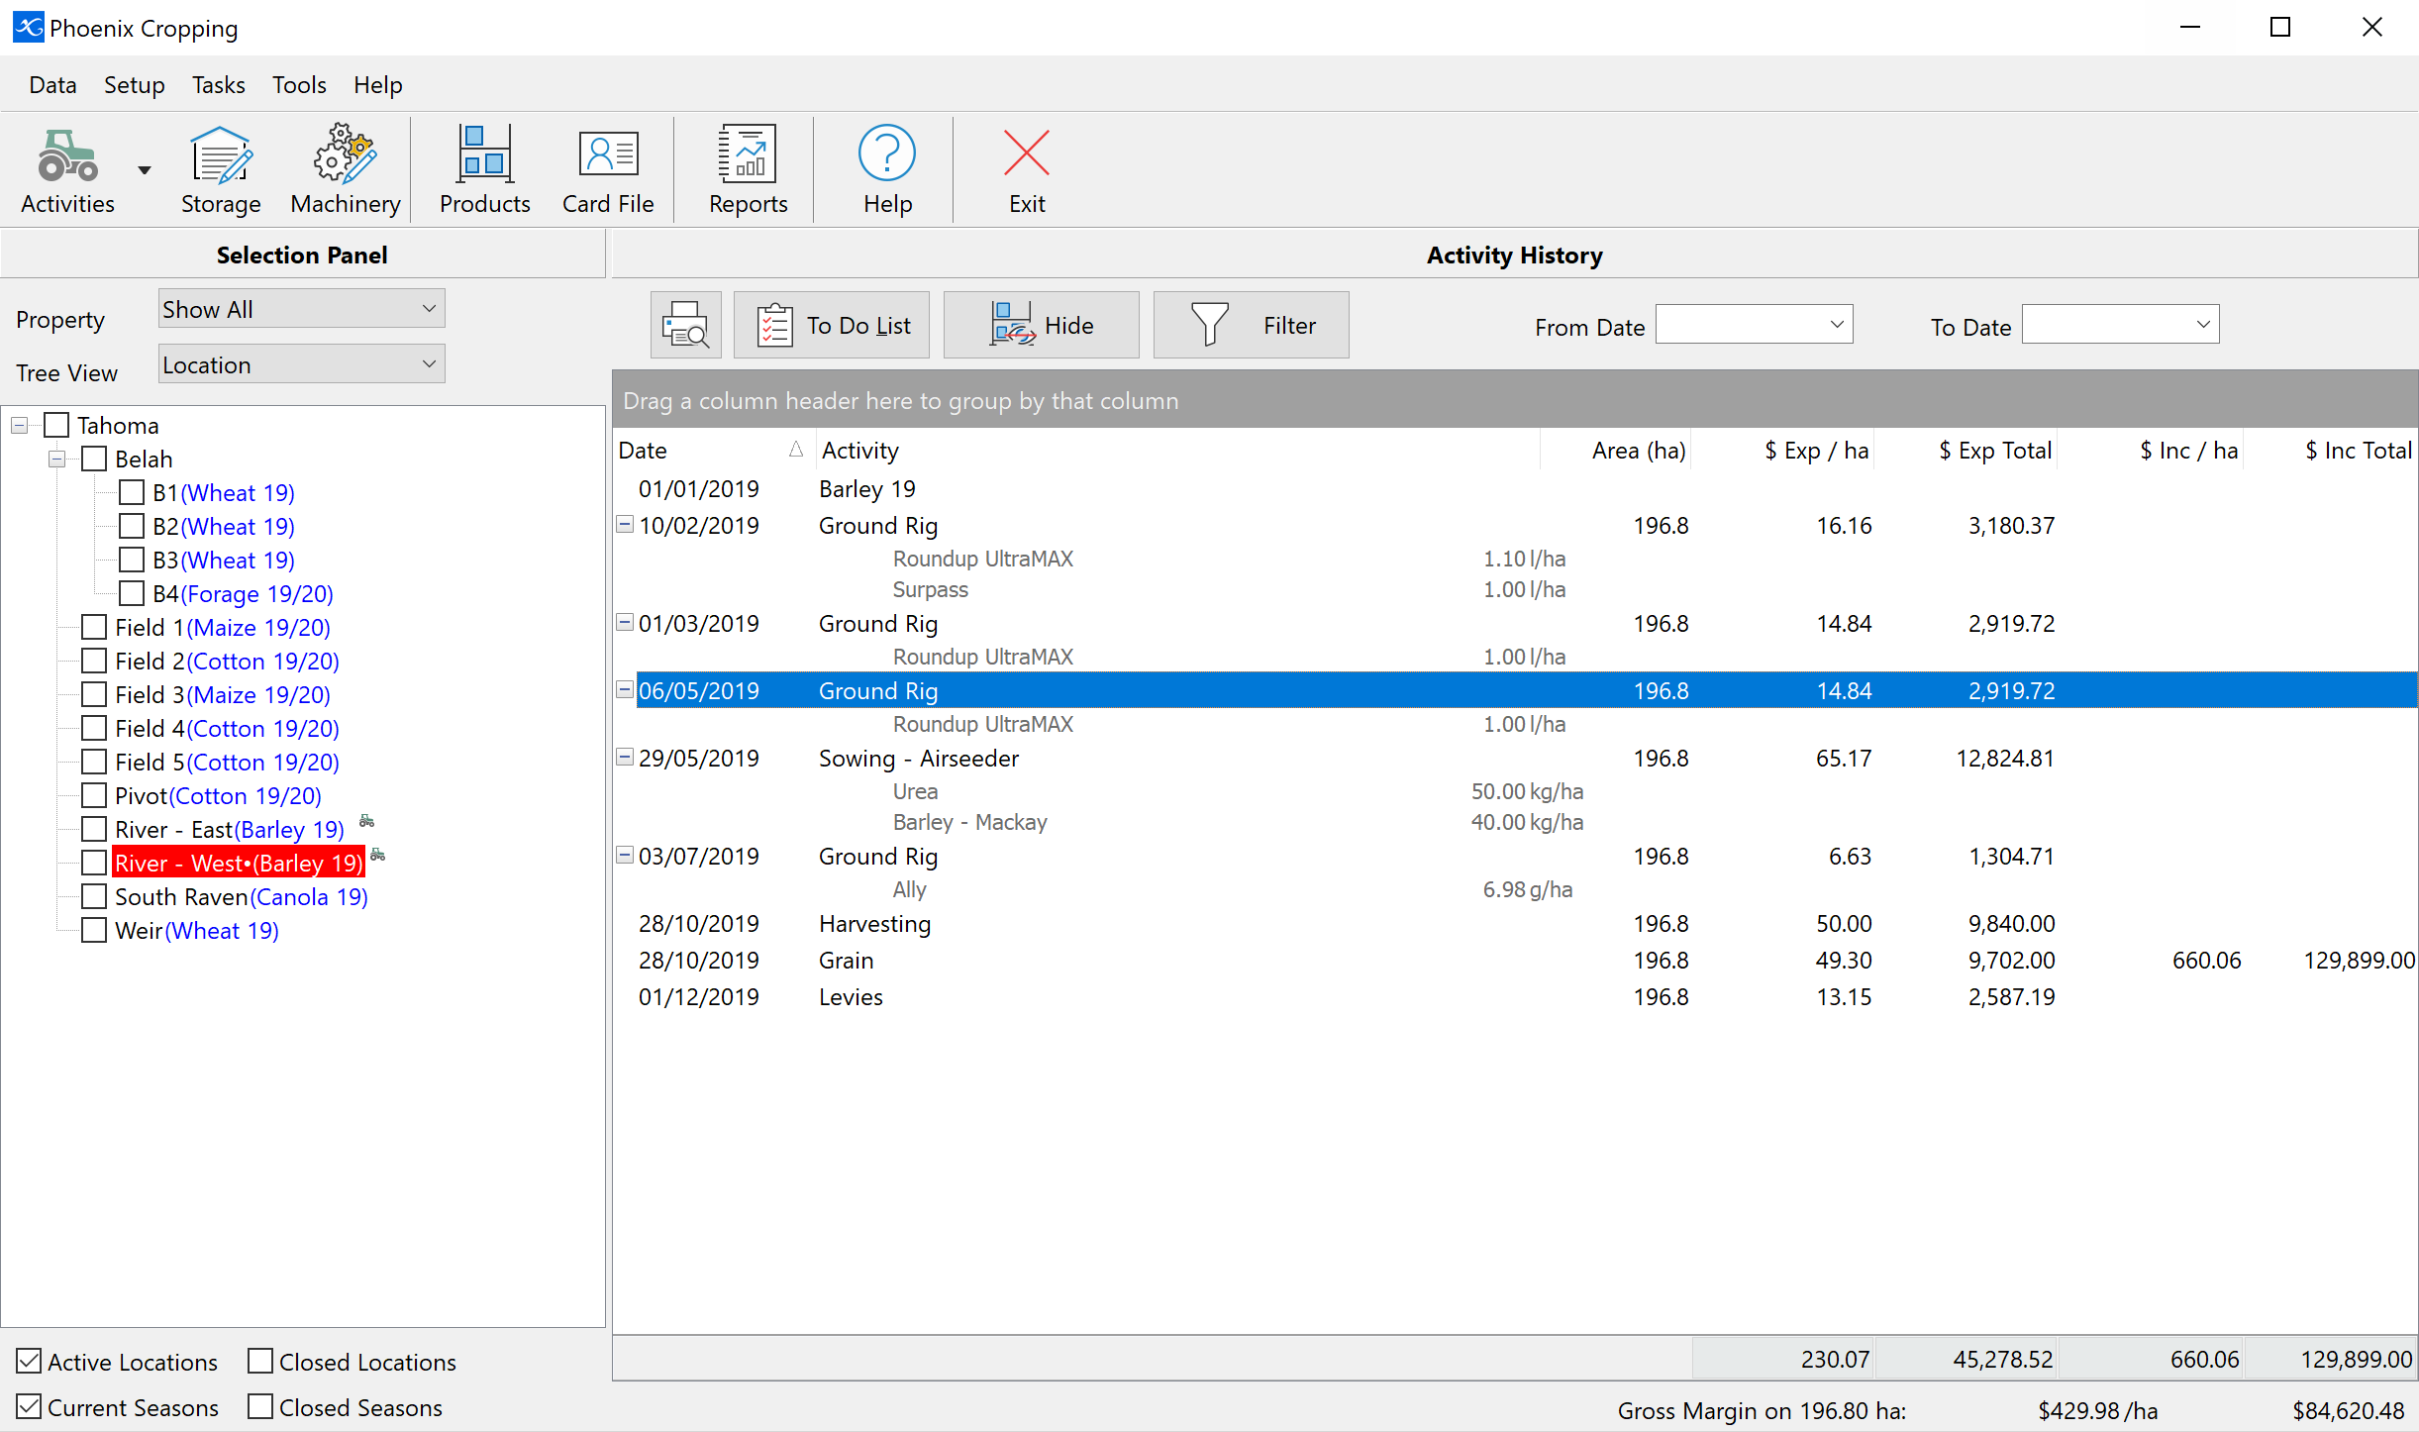
Task: Open the Data menu
Action: tap(50, 82)
